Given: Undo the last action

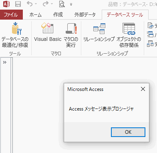Looking at the screenshot, I should coord(30,4).
